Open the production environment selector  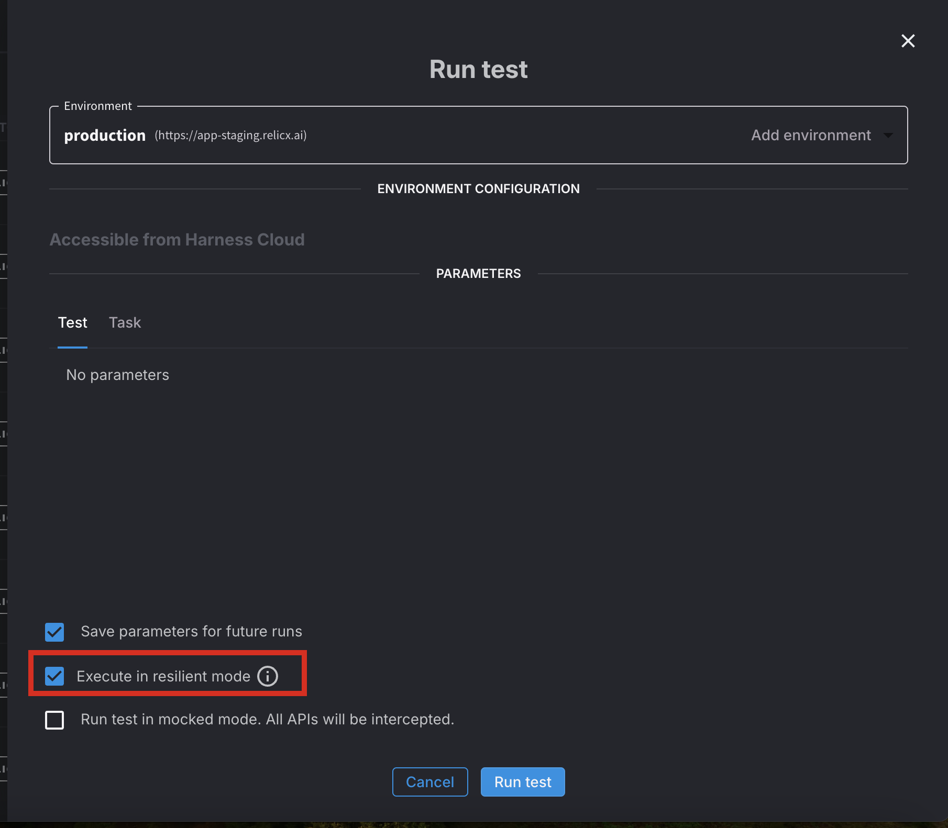(105, 136)
